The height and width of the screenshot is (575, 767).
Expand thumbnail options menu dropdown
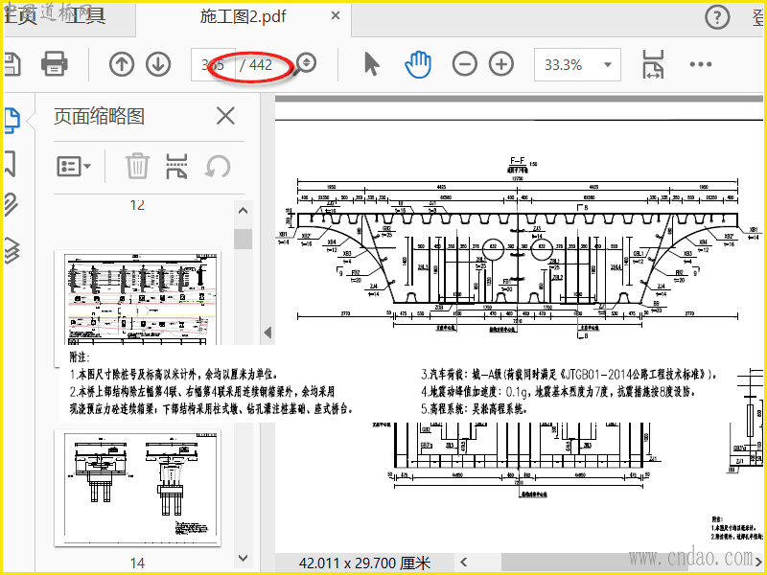74,166
